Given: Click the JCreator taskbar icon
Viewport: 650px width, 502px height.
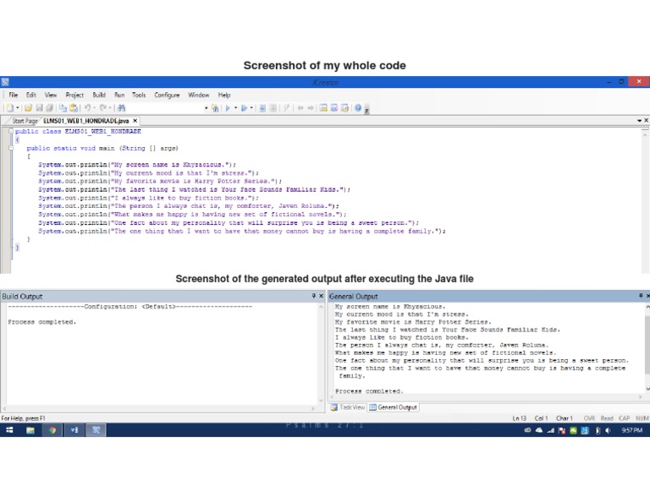Looking at the screenshot, I should click(96, 430).
